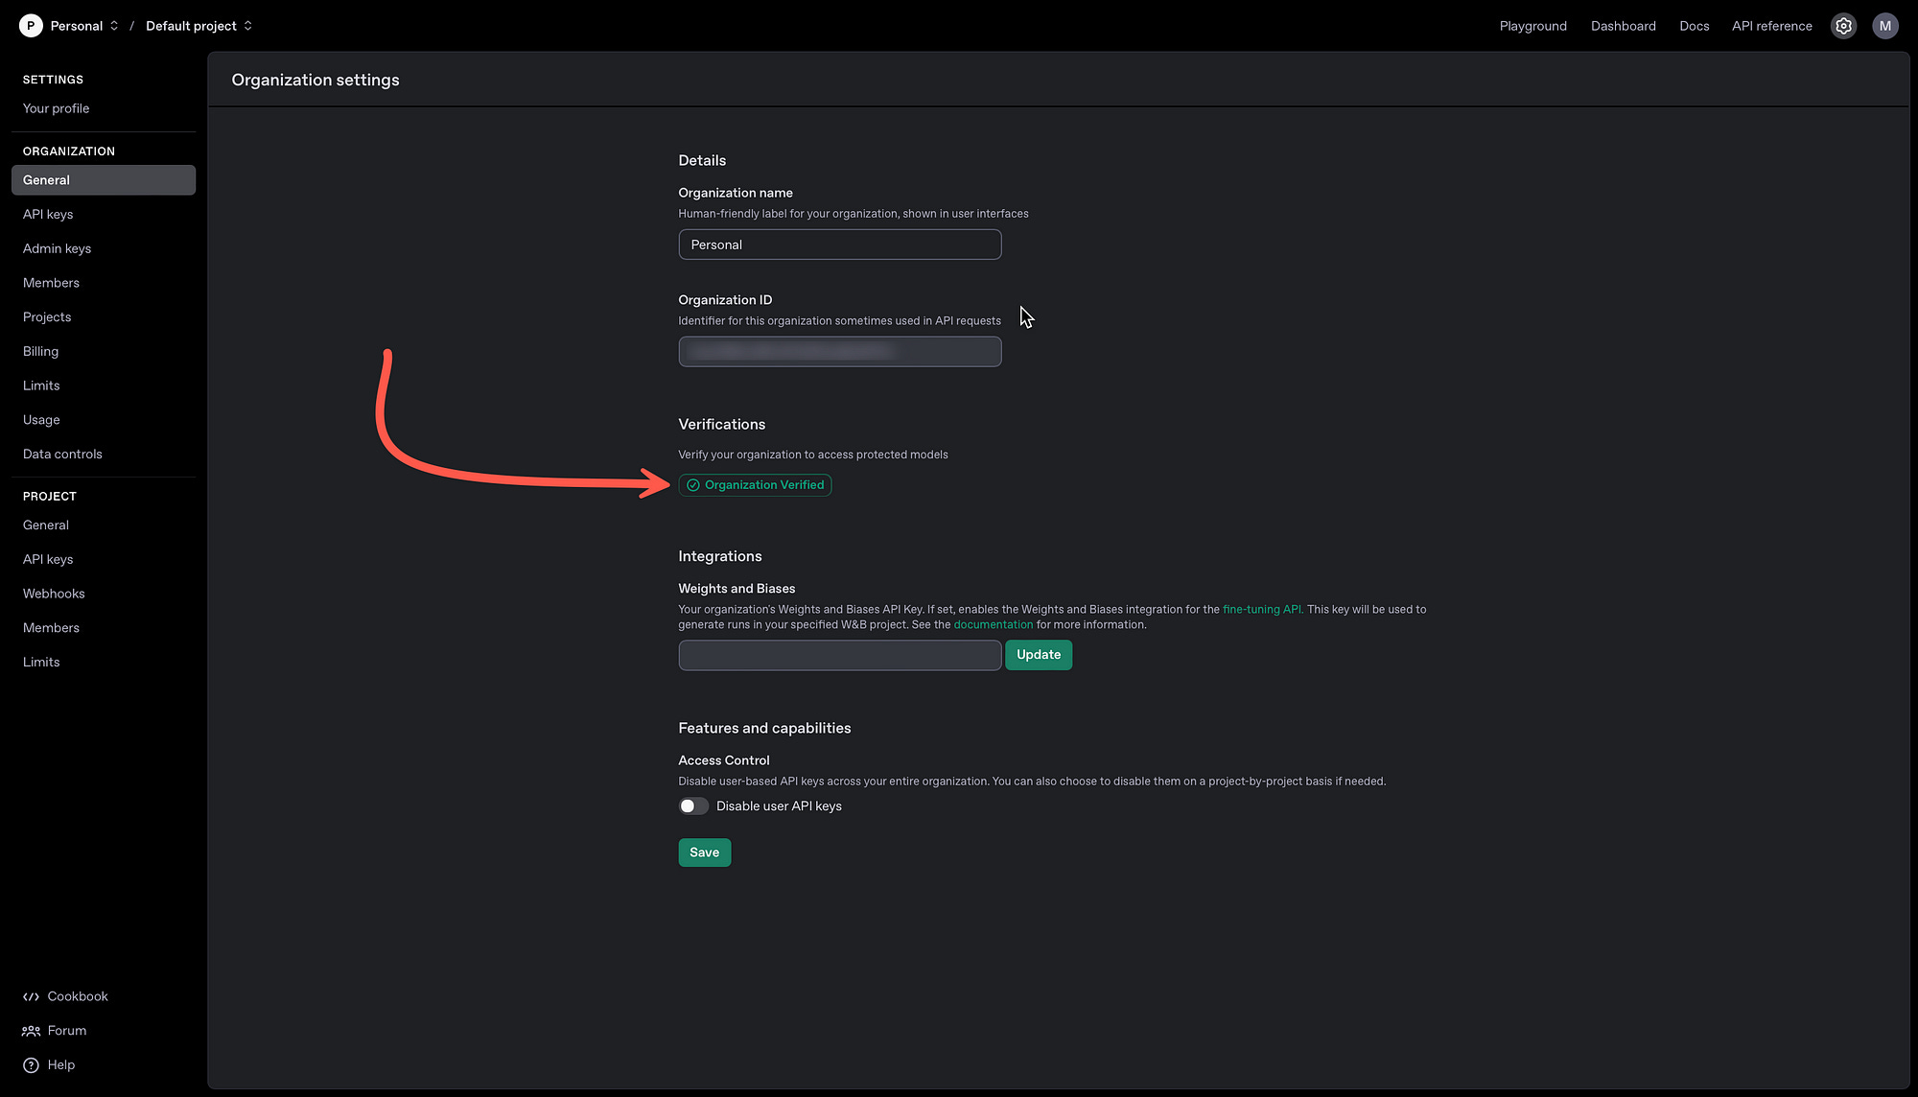Screen dimensions: 1918x1097
Task: Open the Help link
Action: click(61, 1065)
